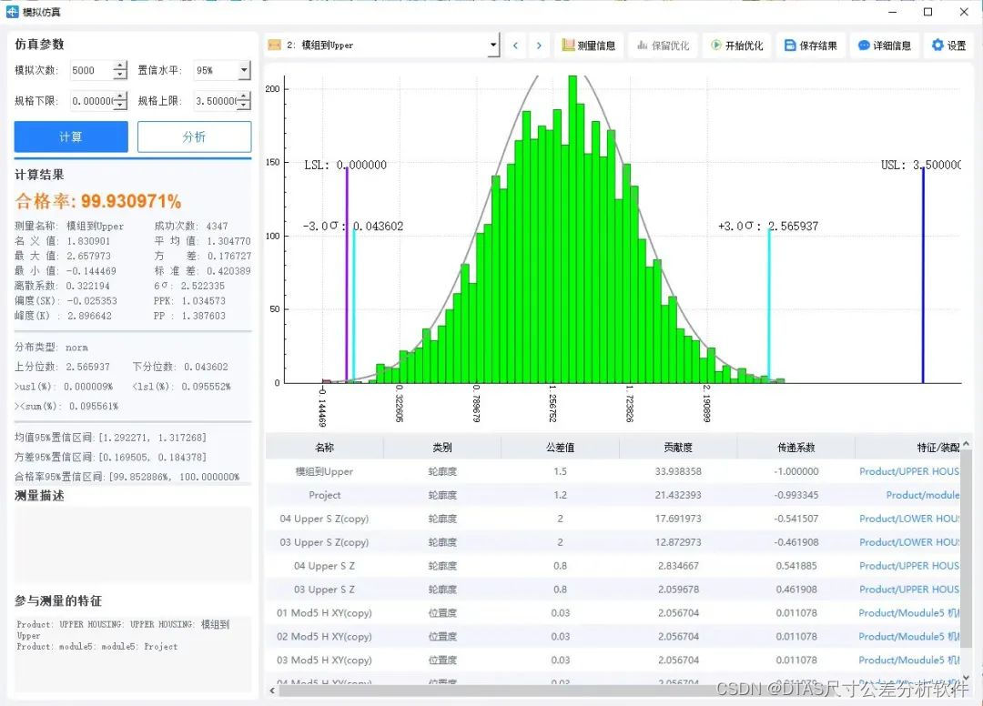
Task: Click the PPK: 1.034573 value
Action: coord(189,301)
